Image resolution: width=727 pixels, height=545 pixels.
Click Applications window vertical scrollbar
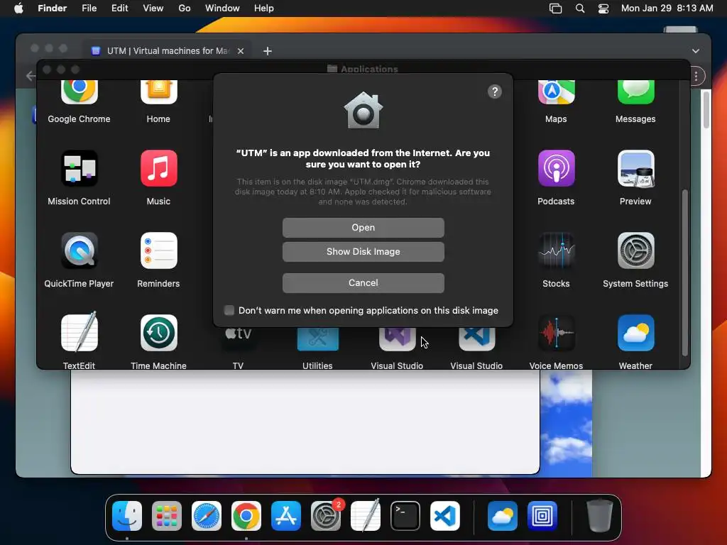coord(685,273)
